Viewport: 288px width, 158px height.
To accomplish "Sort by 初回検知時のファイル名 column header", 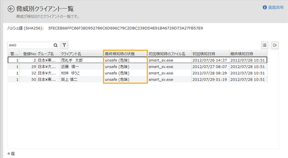I will pos(169,54).
